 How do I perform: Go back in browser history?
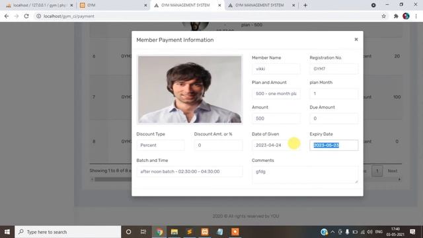click(7, 16)
